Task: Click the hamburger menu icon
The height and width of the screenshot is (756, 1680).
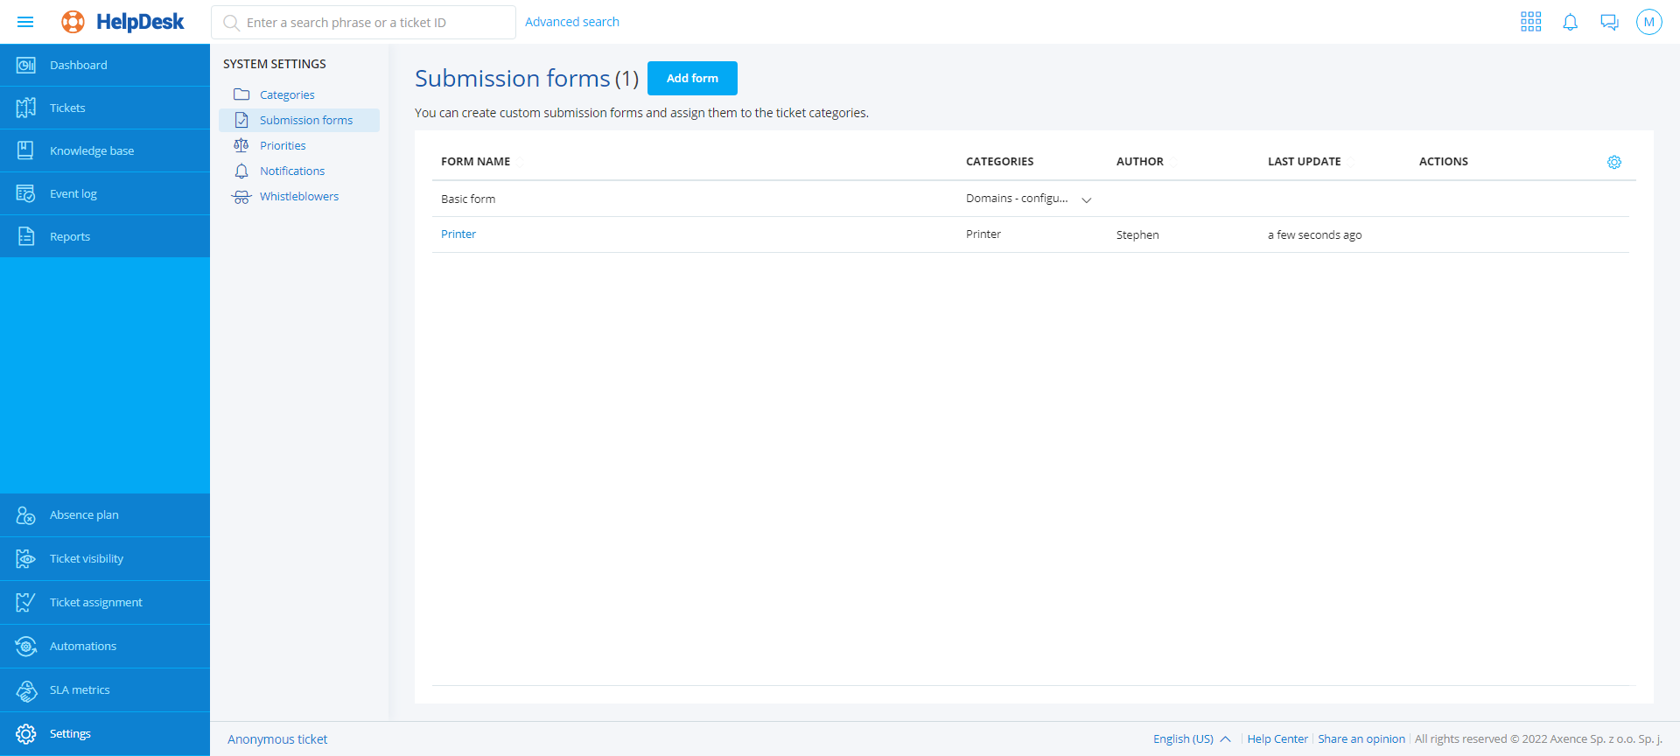Action: coord(25,22)
